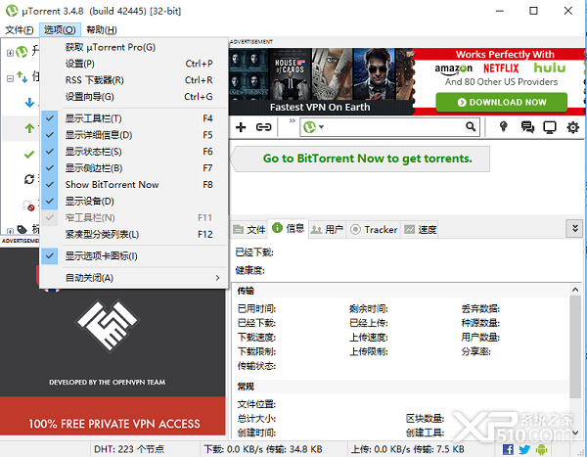Image resolution: width=587 pixels, height=457 pixels.
Task: Open the 帮助(H) menu
Action: coord(102,29)
